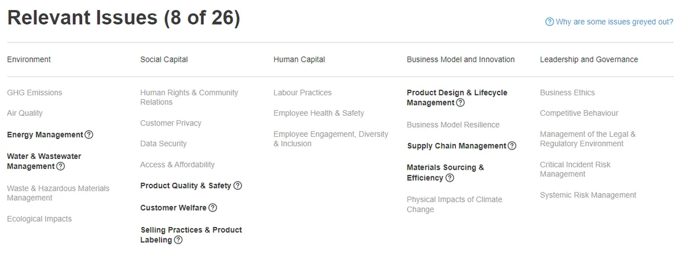
Task: Open the Product Quality & Safety help icon
Action: 238,186
